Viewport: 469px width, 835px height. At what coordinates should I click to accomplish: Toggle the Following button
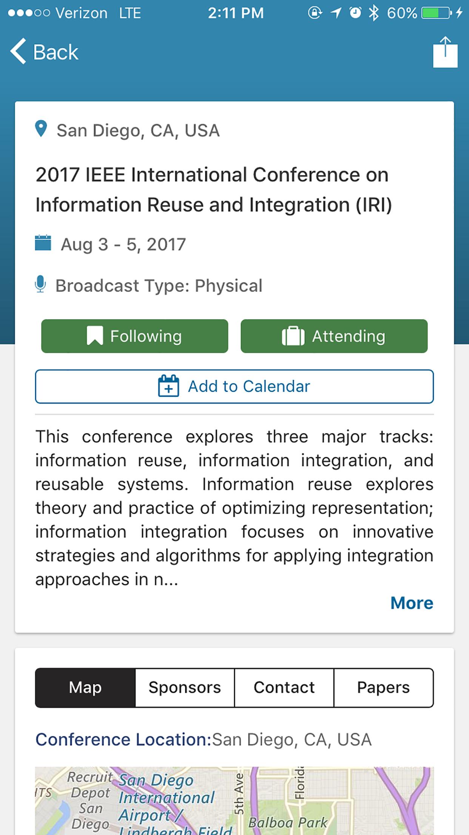click(x=134, y=336)
